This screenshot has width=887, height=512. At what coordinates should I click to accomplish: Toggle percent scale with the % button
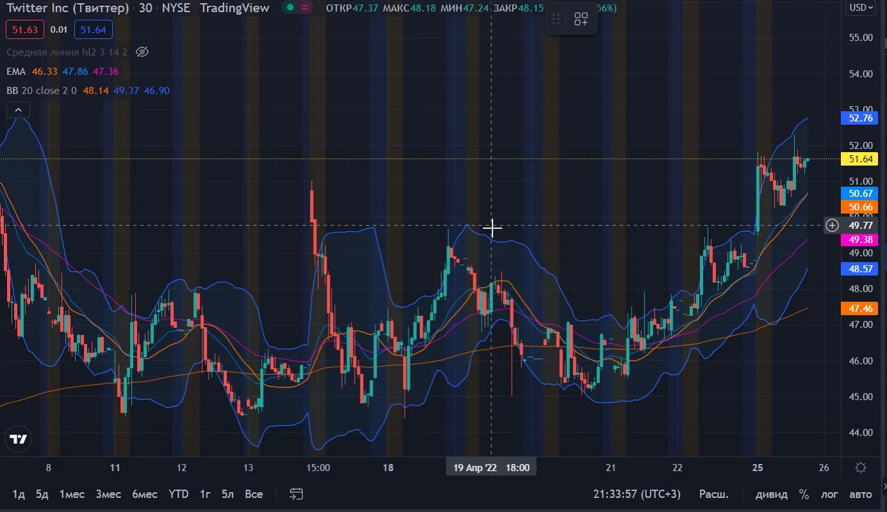tap(804, 494)
